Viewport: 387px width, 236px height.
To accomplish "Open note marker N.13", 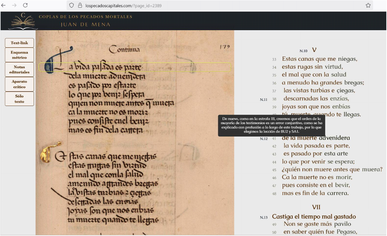I will tap(263, 217).
